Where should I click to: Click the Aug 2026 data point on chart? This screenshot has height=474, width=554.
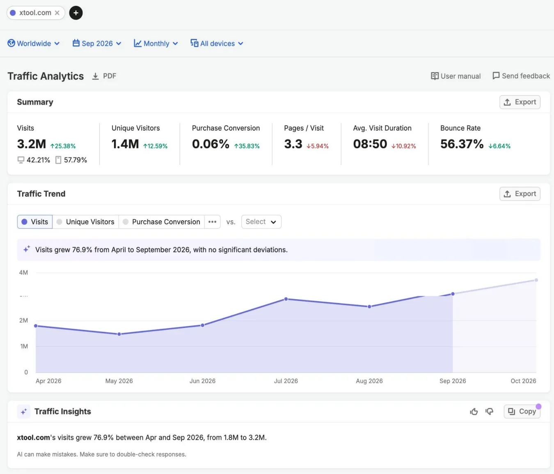coord(369,307)
